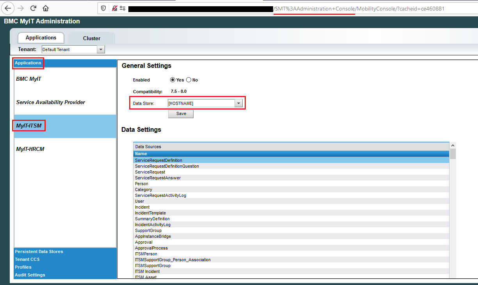
Task: Click the Save button
Action: tap(181, 114)
